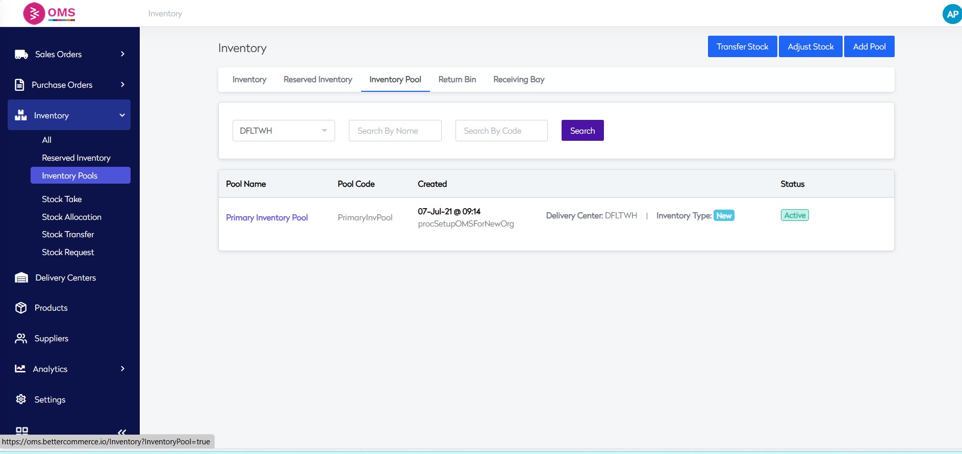Switch to the Return Bin tab
This screenshot has width=962, height=454.
pos(457,80)
